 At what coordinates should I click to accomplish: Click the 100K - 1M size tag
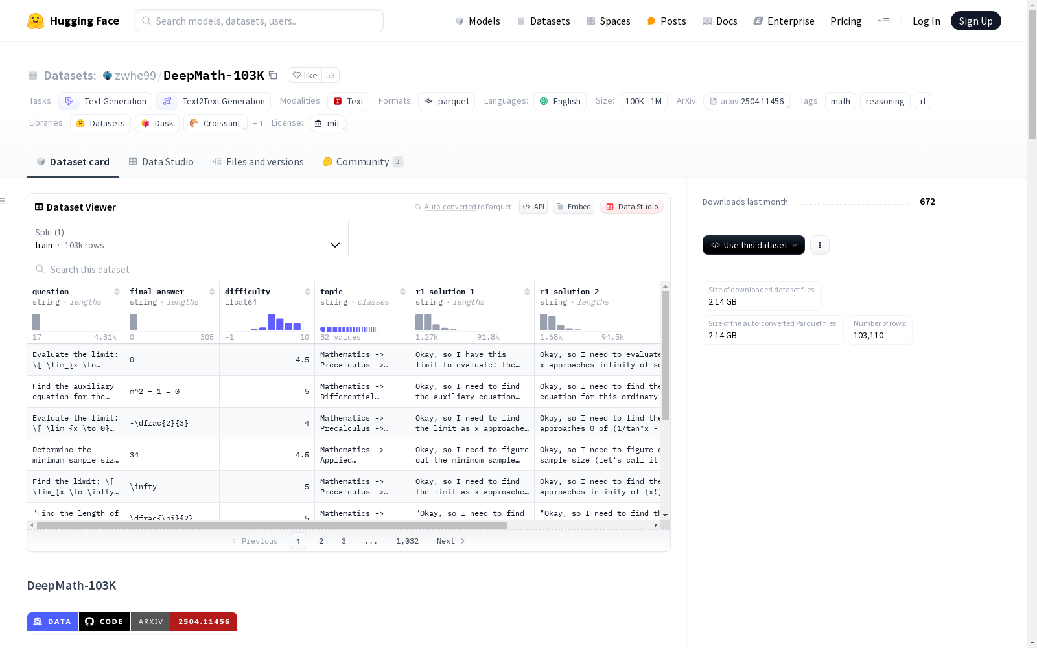(644, 101)
